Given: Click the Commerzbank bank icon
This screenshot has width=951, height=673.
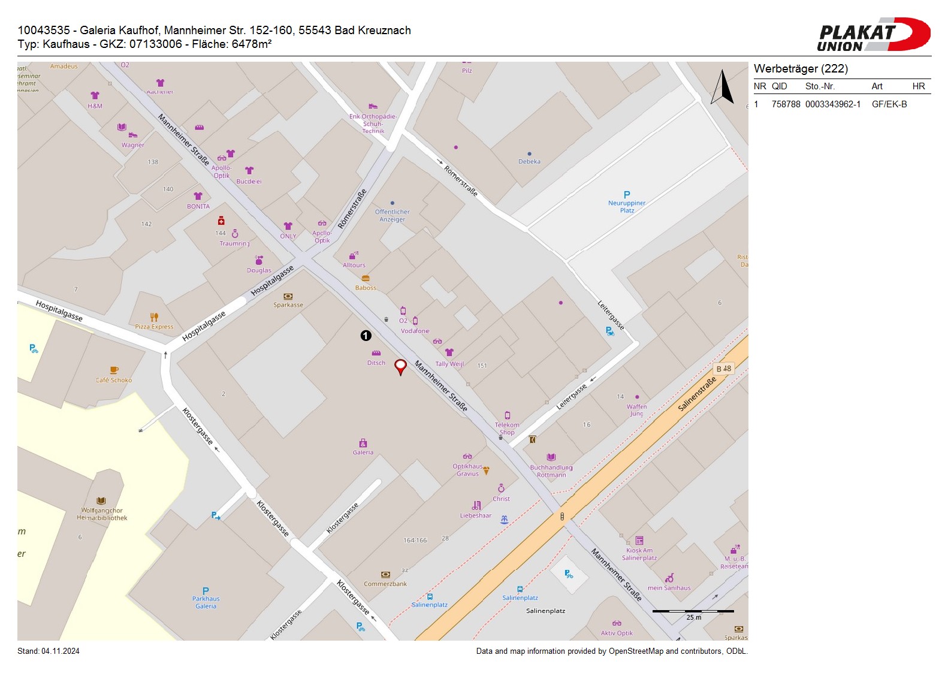Looking at the screenshot, I should coord(385,575).
